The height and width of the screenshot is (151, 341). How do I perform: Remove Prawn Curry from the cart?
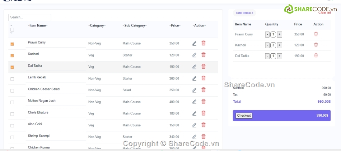pyautogui.click(x=316, y=34)
